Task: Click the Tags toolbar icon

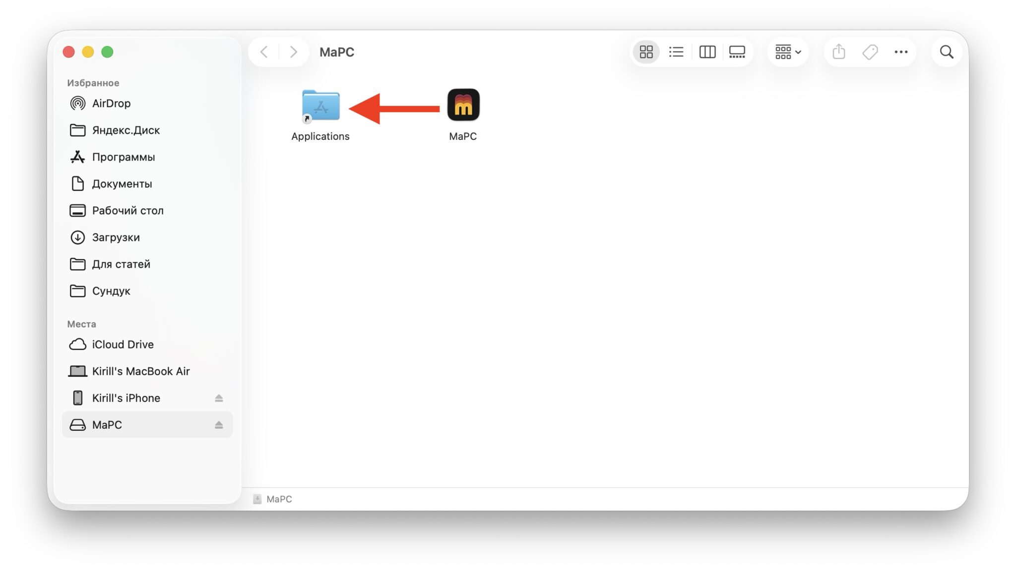Action: coord(870,52)
